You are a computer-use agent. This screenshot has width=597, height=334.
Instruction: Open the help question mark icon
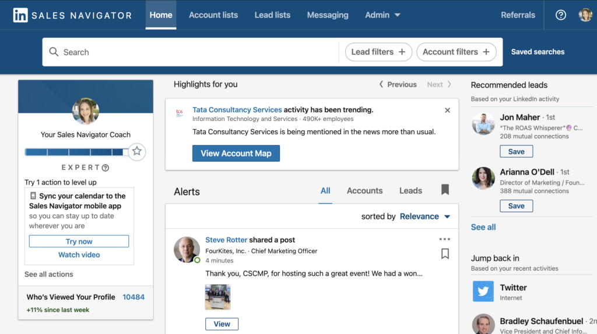click(560, 15)
